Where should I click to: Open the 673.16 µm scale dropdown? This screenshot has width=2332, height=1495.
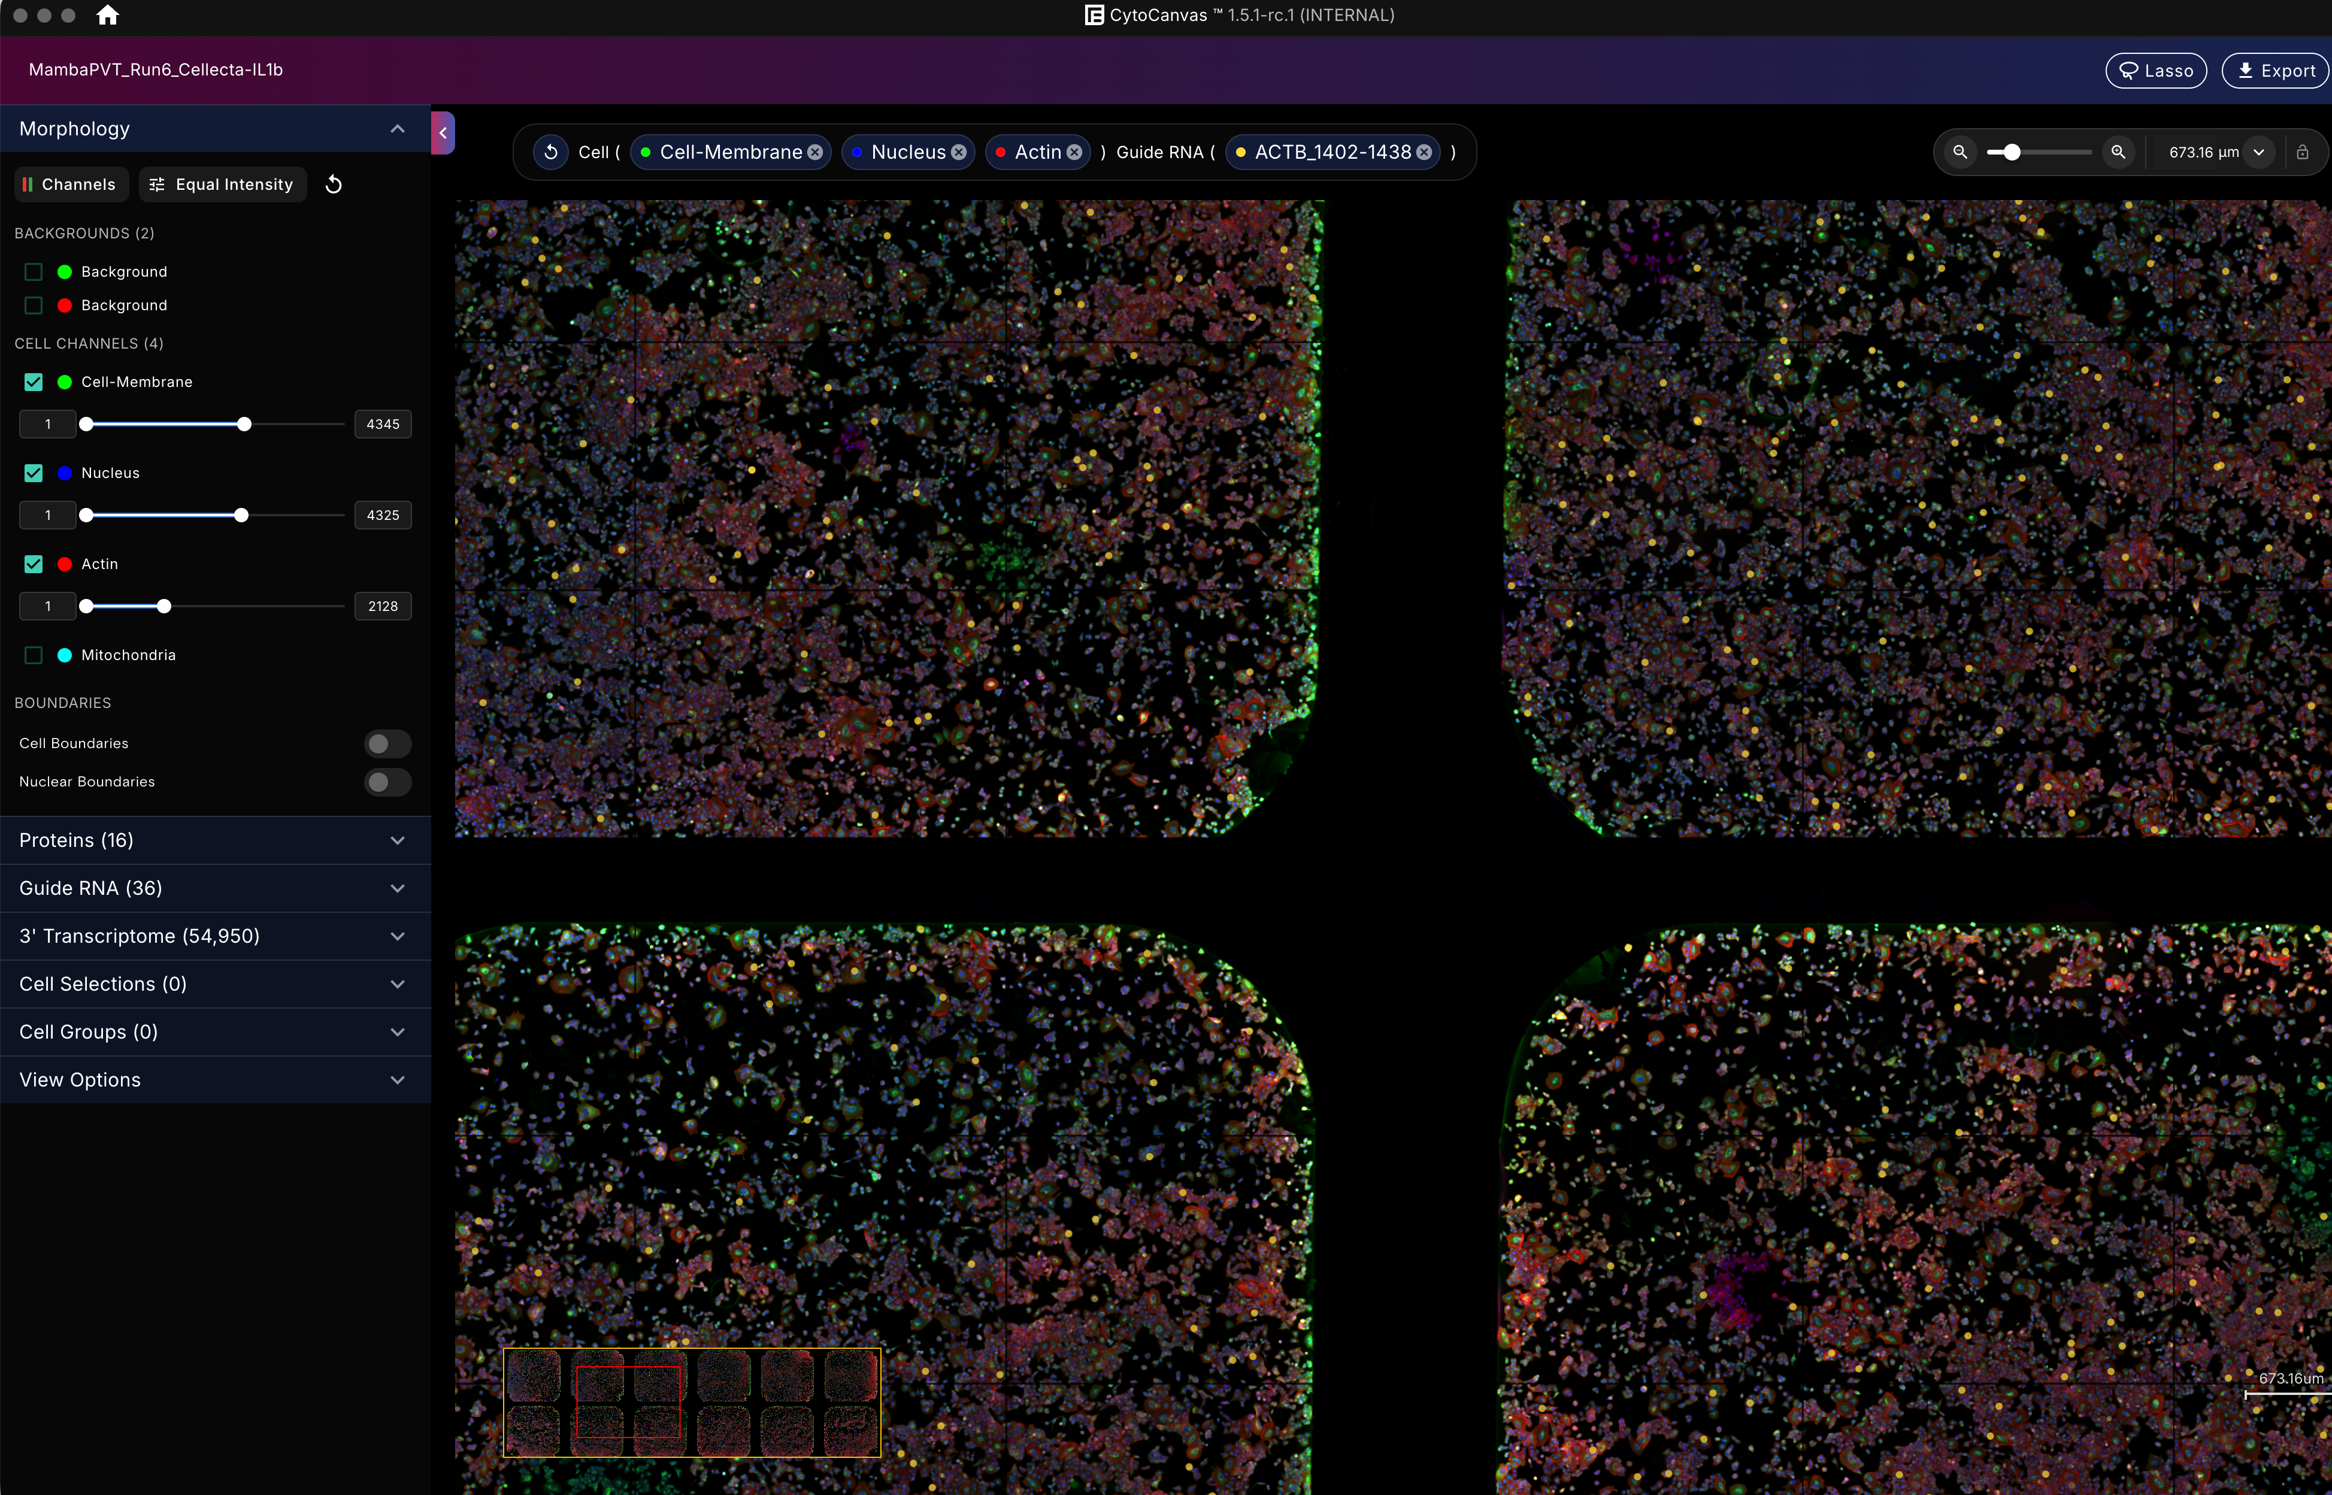(2259, 152)
